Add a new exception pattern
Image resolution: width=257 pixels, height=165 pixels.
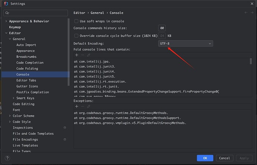coord(77,107)
